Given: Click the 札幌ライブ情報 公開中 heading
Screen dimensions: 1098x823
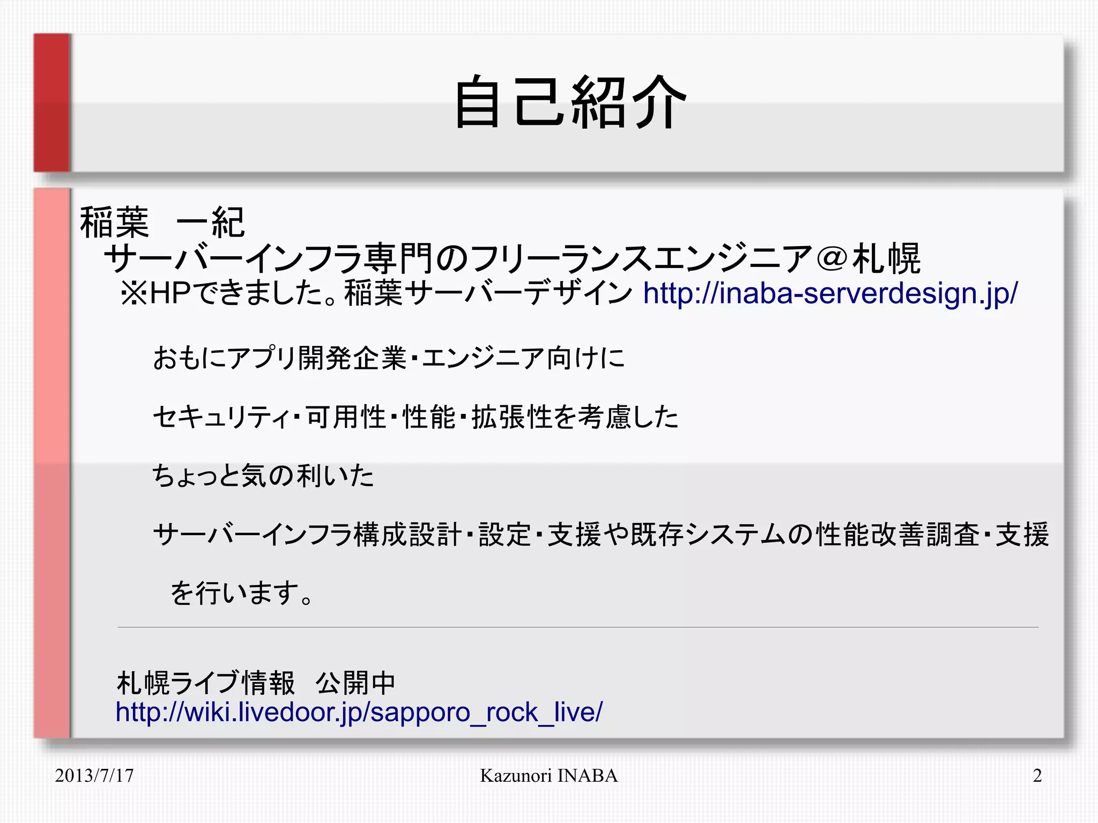Looking at the screenshot, I should 256,683.
